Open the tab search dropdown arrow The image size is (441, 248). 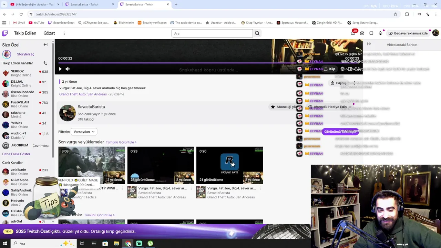pyautogui.click(x=4, y=4)
